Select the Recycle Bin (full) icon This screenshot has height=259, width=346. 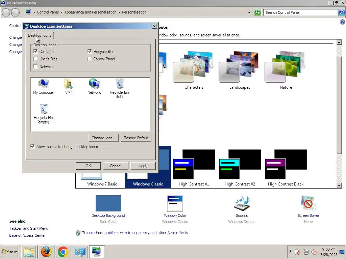pyautogui.click(x=119, y=89)
